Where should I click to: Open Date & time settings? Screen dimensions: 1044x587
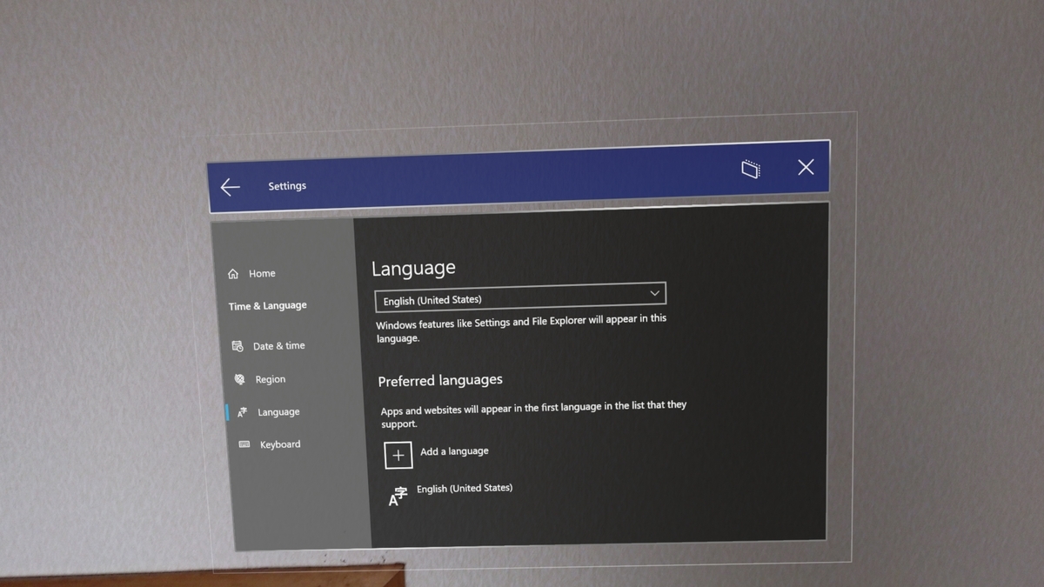coord(269,345)
